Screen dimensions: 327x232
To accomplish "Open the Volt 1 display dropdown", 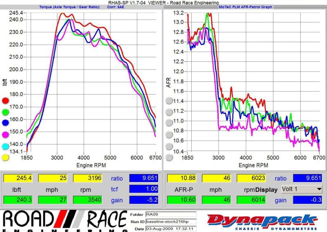I will [302, 189].
